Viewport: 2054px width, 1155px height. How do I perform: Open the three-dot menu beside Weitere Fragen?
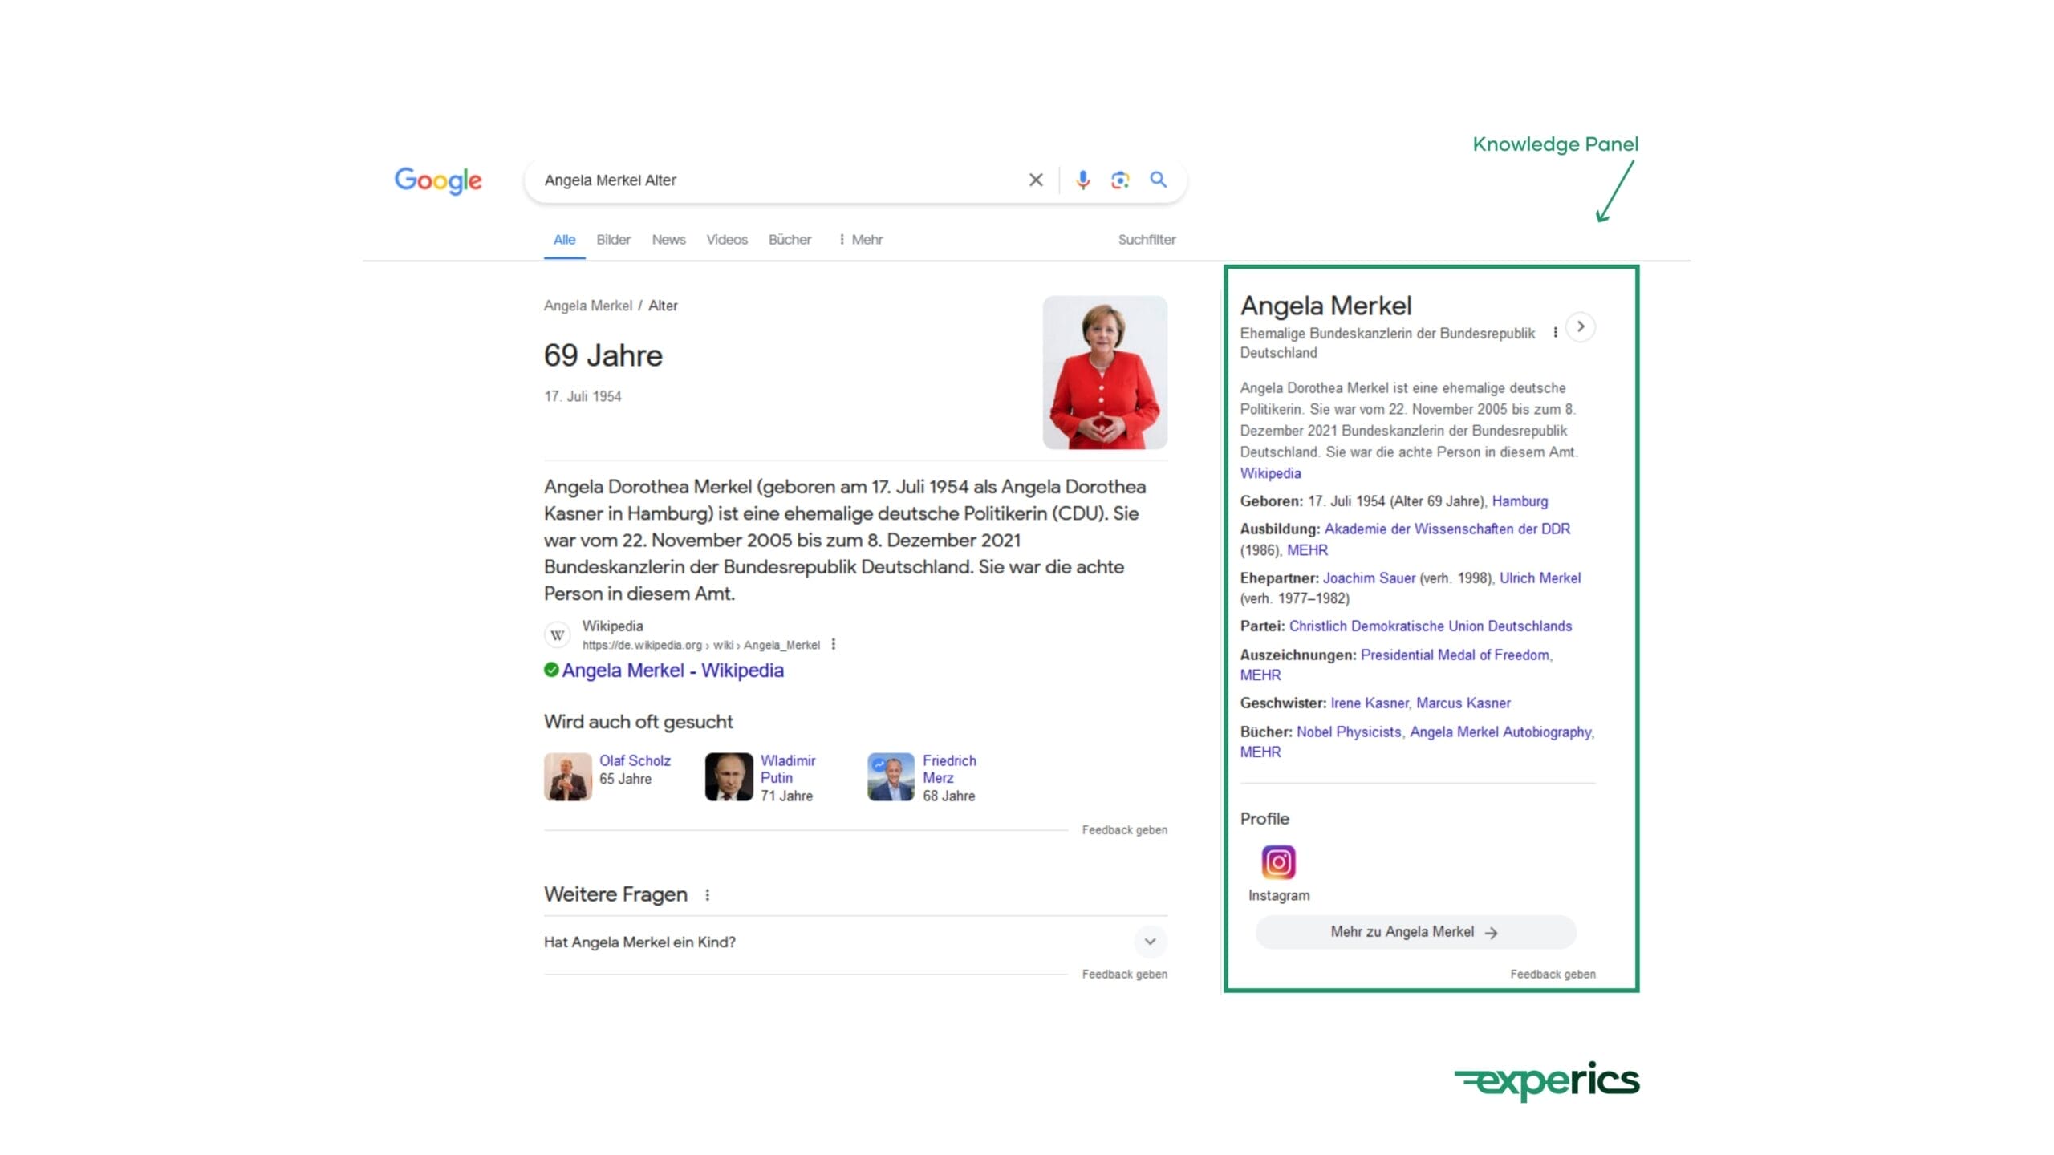point(707,894)
